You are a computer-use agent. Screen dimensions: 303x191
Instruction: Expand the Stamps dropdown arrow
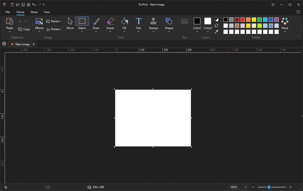(x=153, y=31)
